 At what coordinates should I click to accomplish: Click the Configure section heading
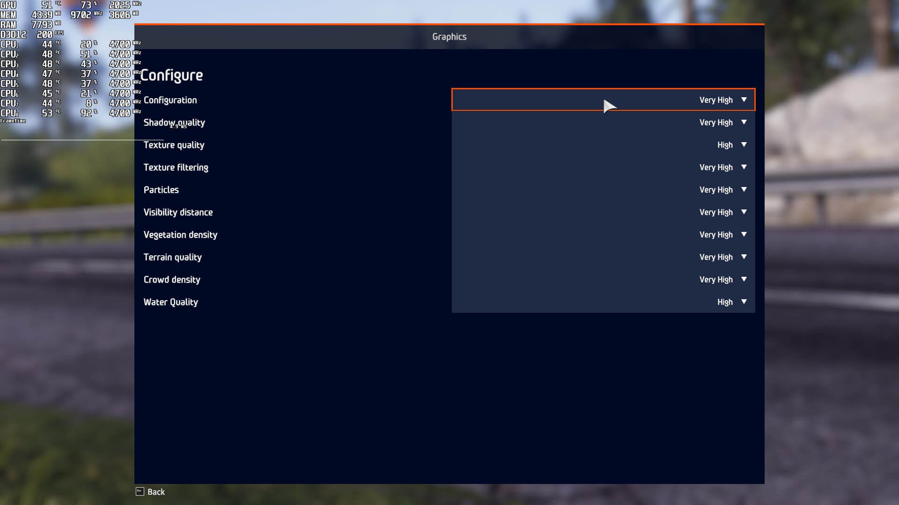coord(172,75)
